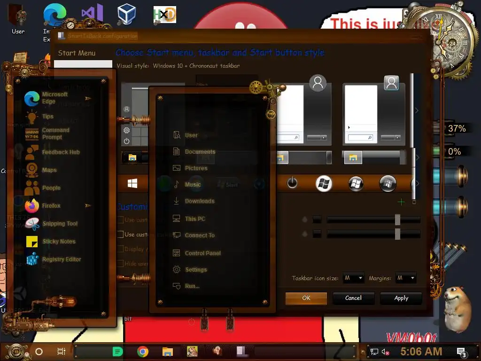Click the lower opacity slider handle
This screenshot has width=481, height=361.
[397, 234]
